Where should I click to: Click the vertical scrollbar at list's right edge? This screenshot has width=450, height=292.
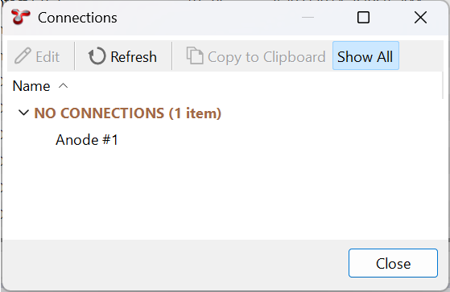443,86
